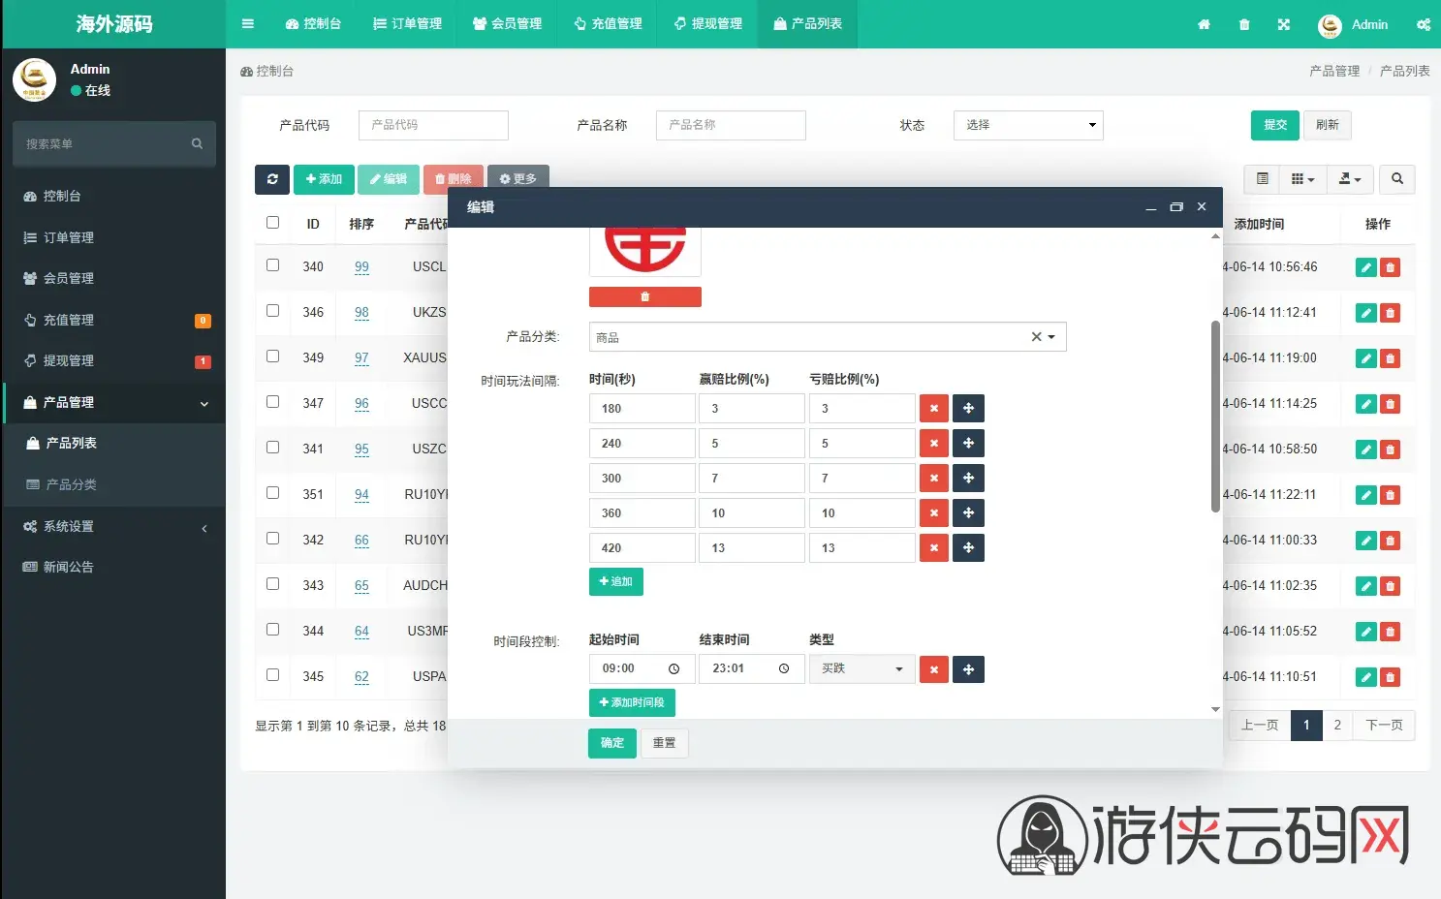1441x899 pixels.
Task: Remove the 180 seconds interval row
Action: coord(933,409)
